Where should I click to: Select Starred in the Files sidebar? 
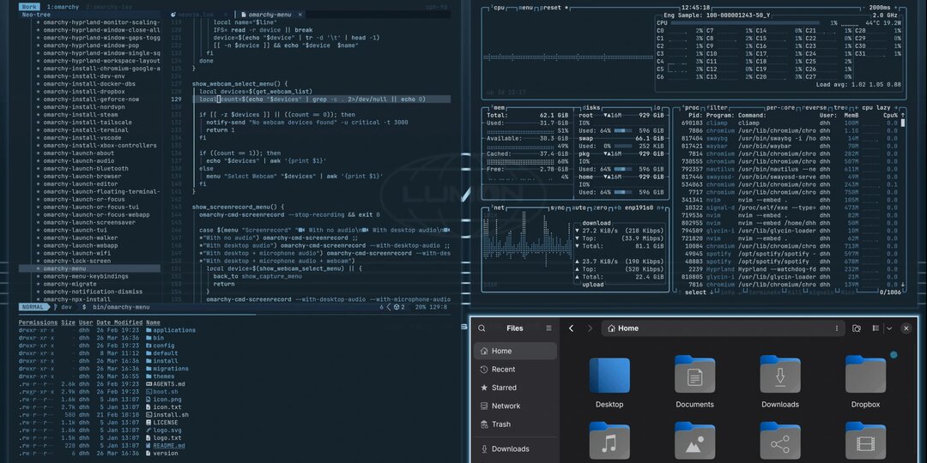click(516, 388)
